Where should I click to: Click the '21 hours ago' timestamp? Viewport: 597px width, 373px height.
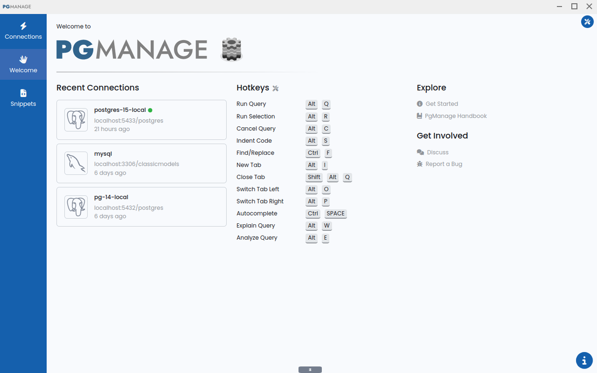(x=112, y=129)
